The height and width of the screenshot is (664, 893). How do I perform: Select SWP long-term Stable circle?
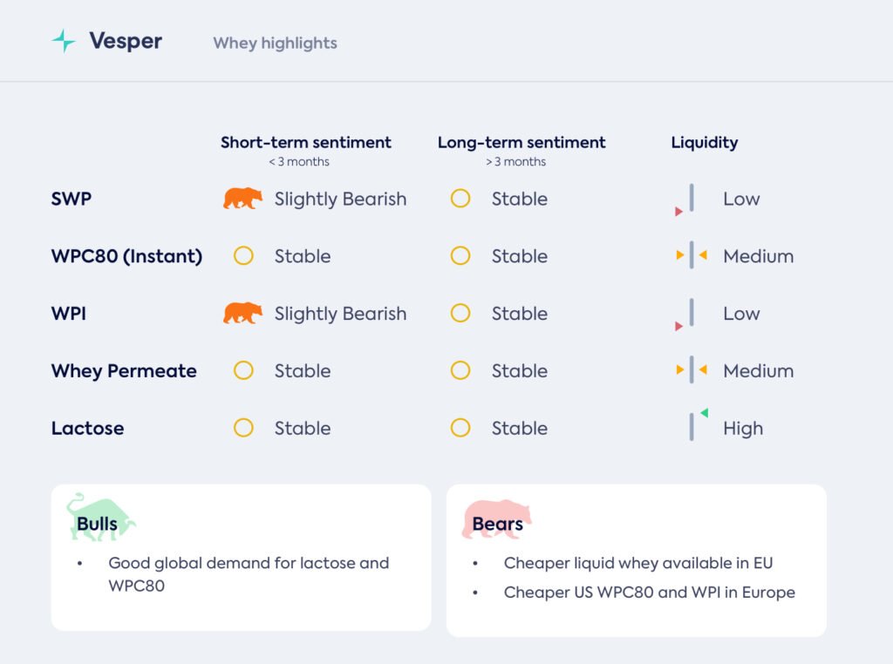(460, 199)
